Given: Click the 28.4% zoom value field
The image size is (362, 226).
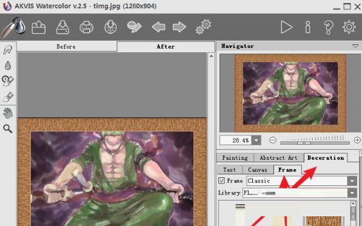Looking at the screenshot, I should 236,140.
